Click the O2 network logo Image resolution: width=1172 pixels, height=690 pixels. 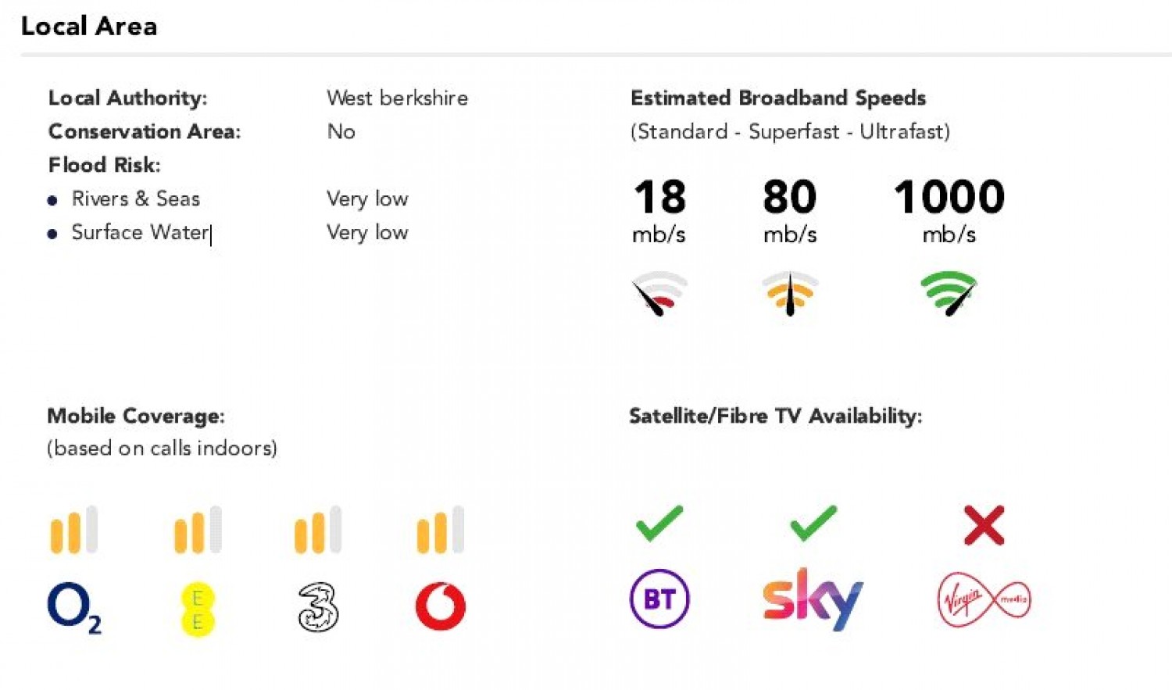pos(73,606)
